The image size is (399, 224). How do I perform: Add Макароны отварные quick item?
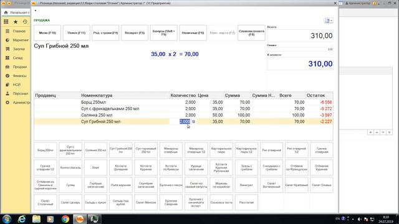tap(171, 151)
